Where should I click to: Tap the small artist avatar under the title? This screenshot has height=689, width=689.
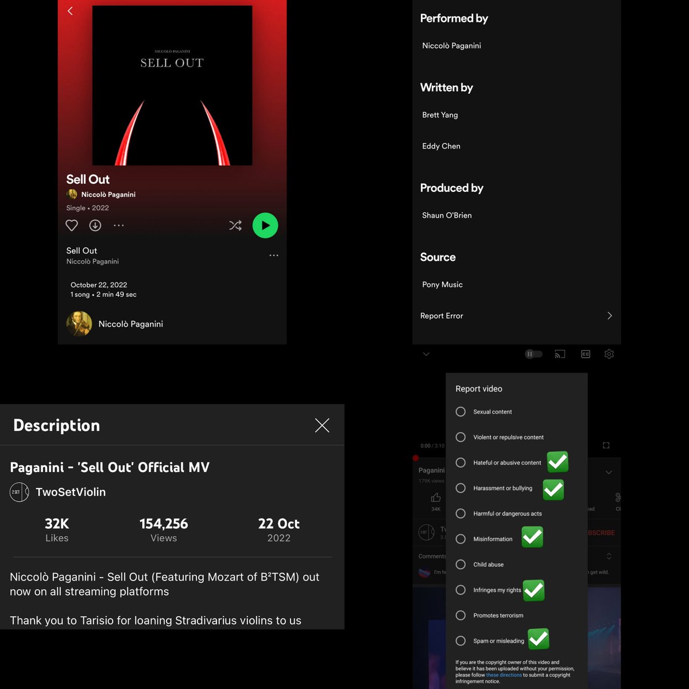click(72, 194)
